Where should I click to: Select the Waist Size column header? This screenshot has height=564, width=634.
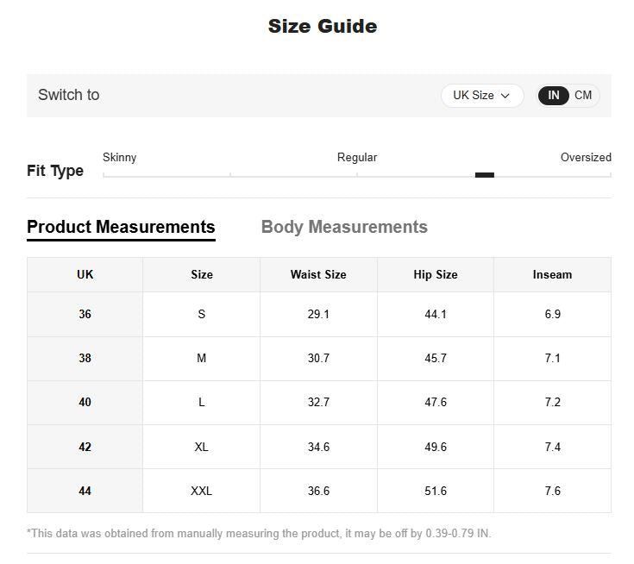click(x=318, y=274)
